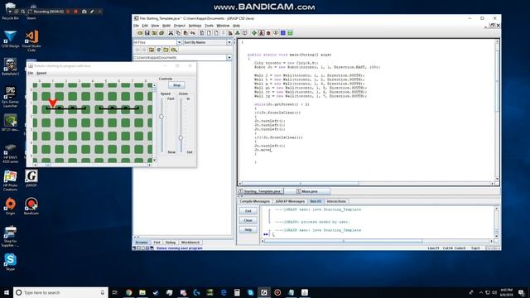Click the Speed slider handle in Robots window
Screen dimensions: 530x298
click(x=161, y=117)
